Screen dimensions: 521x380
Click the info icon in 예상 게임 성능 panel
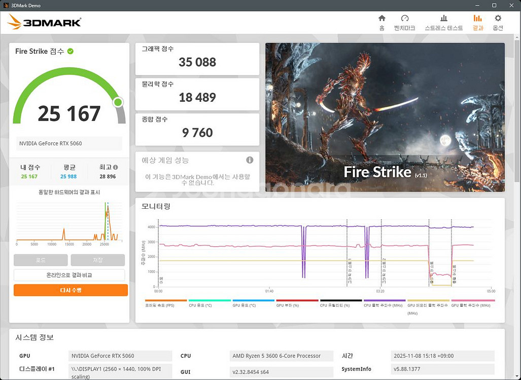click(250, 160)
